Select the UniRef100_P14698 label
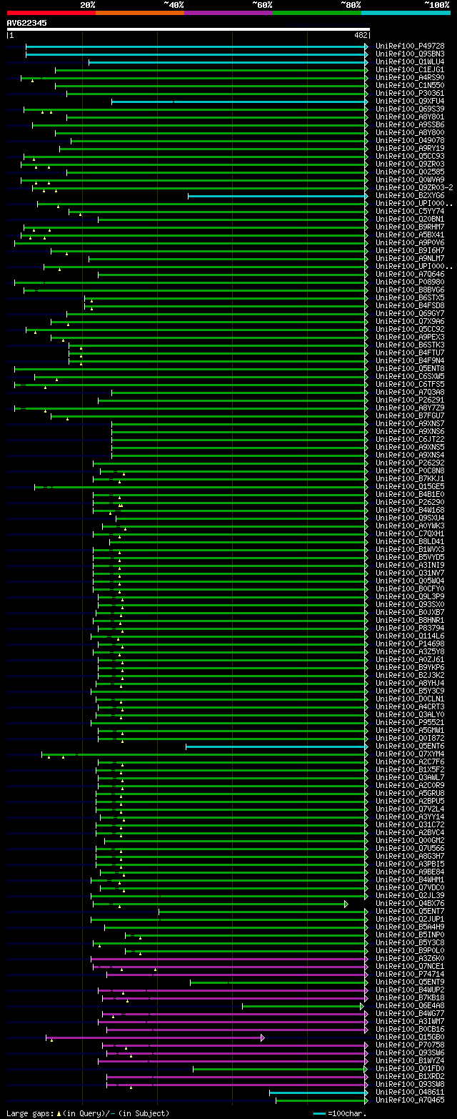 pos(410,644)
